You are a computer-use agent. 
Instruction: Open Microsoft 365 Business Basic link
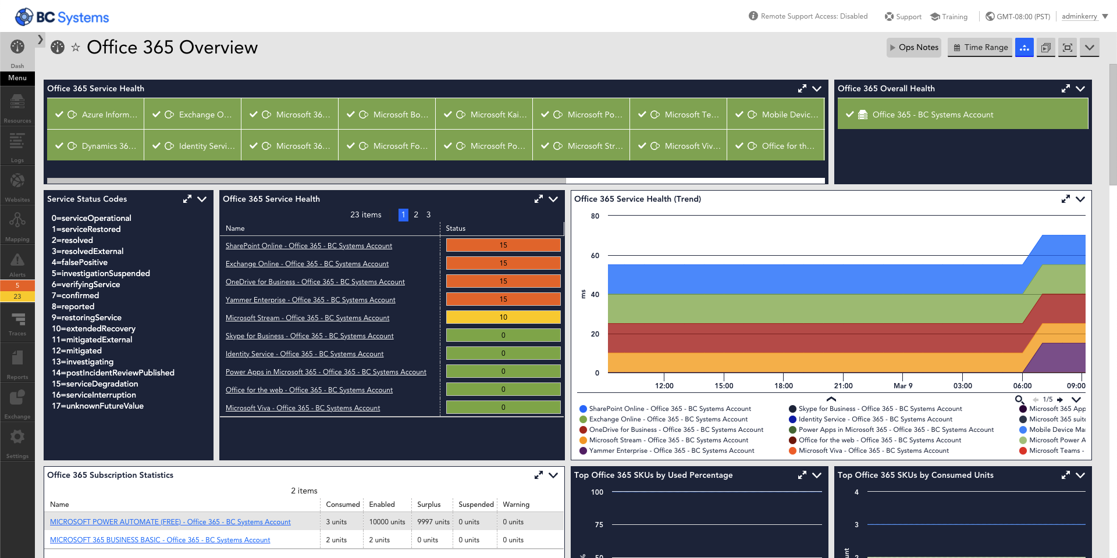point(160,540)
